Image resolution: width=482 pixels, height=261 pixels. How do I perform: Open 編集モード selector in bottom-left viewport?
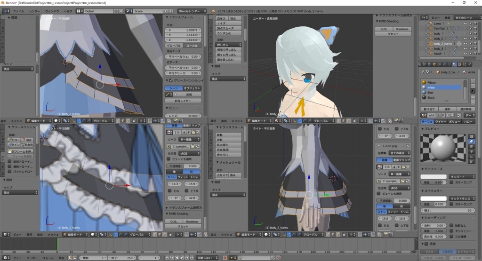coord(75,234)
